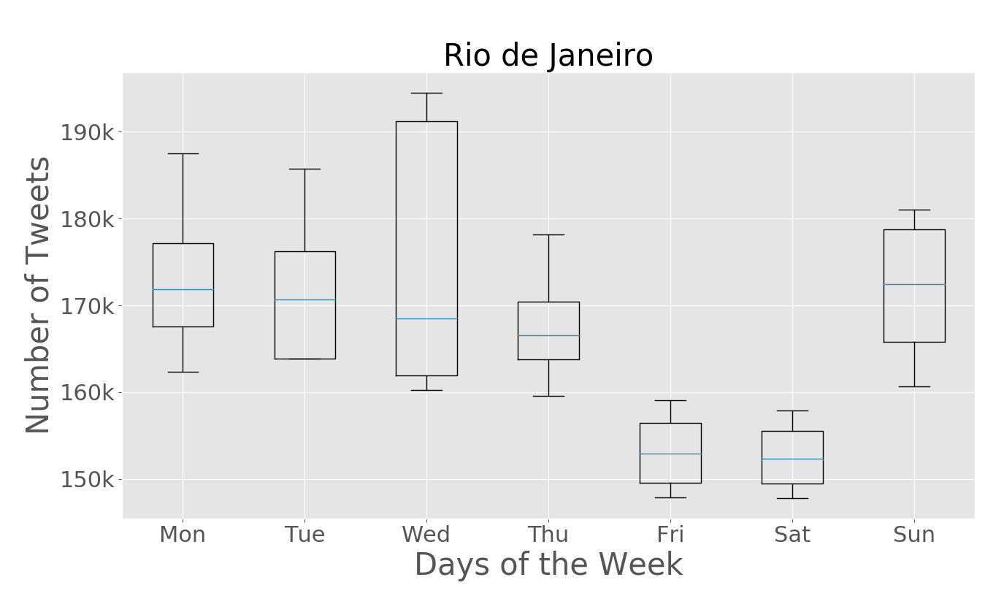The height and width of the screenshot is (615, 1004).
Task: Select the Thu tick label
Action: 548,535
